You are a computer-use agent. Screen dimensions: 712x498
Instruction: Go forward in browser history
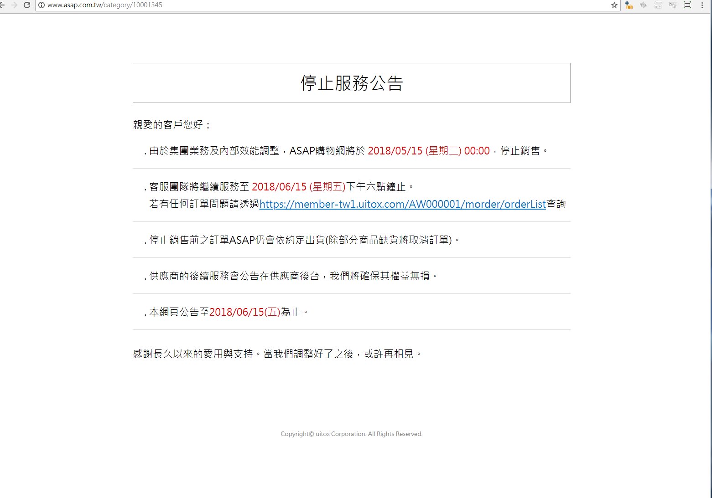pos(14,5)
